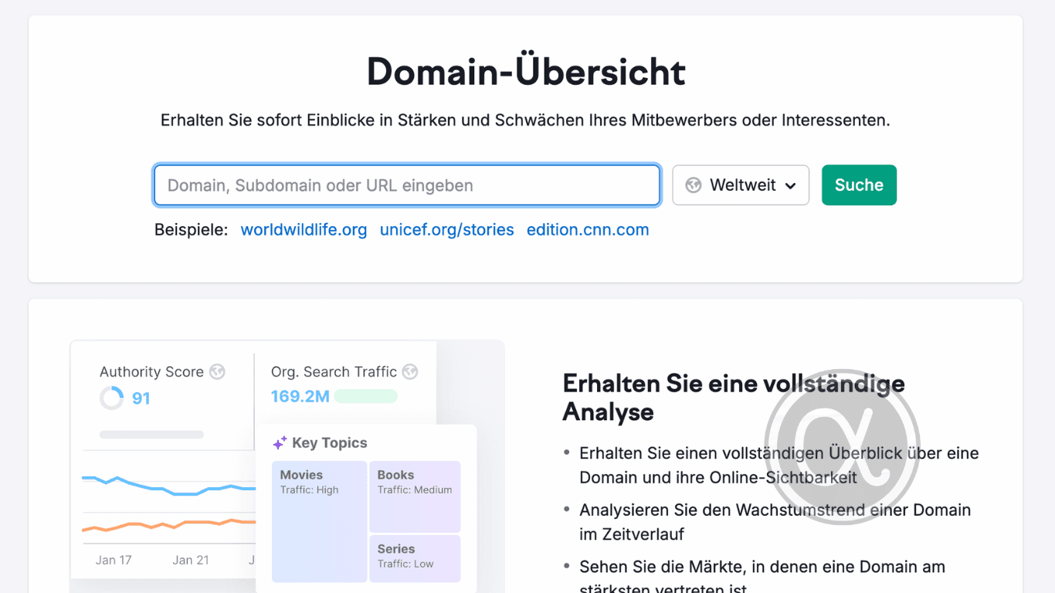The height and width of the screenshot is (593, 1055).
Task: Click the sparkle icon next to Key Topics
Action: [x=280, y=443]
